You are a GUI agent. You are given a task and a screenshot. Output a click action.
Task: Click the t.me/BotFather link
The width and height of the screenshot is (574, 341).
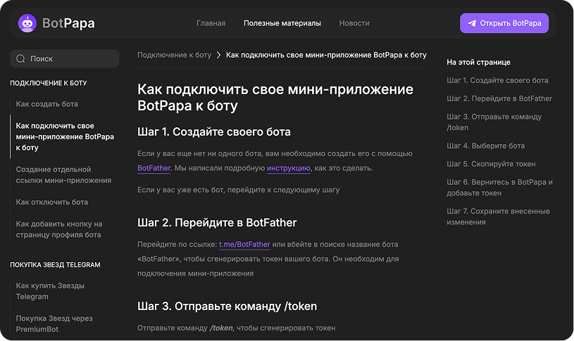pos(244,244)
